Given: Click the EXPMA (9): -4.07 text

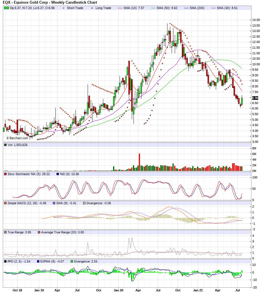Looking at the screenshot, I should pos(52,261).
